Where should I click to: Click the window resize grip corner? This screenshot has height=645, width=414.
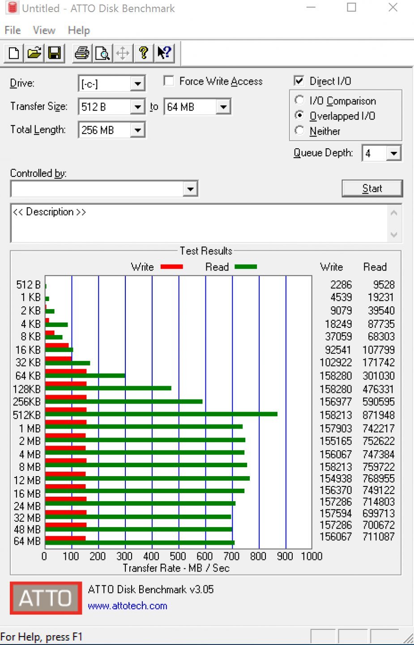point(408,638)
